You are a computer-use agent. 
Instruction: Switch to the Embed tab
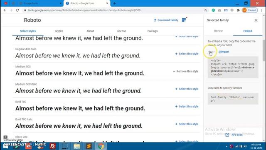(248, 31)
